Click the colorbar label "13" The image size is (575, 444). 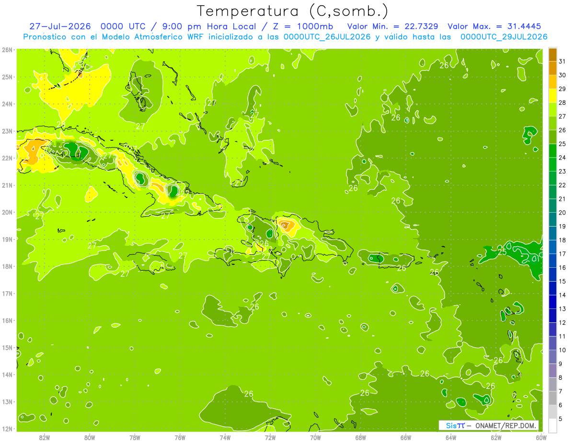tap(563, 309)
